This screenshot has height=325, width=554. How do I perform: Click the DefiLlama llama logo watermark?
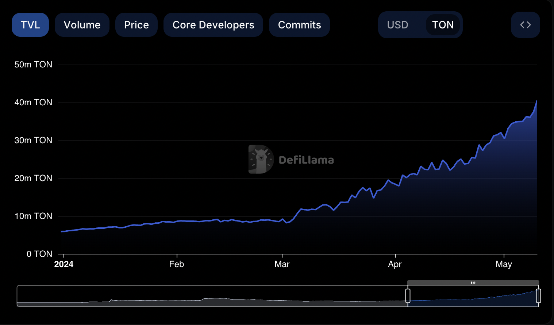(x=261, y=159)
